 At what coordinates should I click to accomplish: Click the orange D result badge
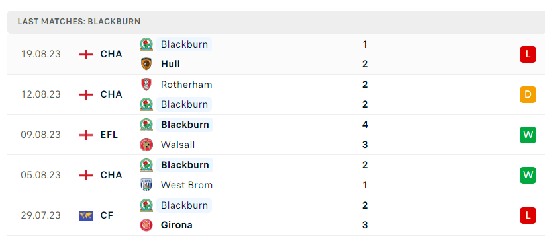click(x=528, y=94)
